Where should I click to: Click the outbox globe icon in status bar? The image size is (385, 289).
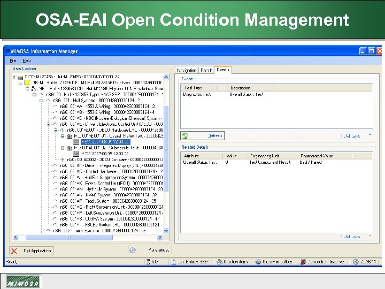tap(258, 262)
